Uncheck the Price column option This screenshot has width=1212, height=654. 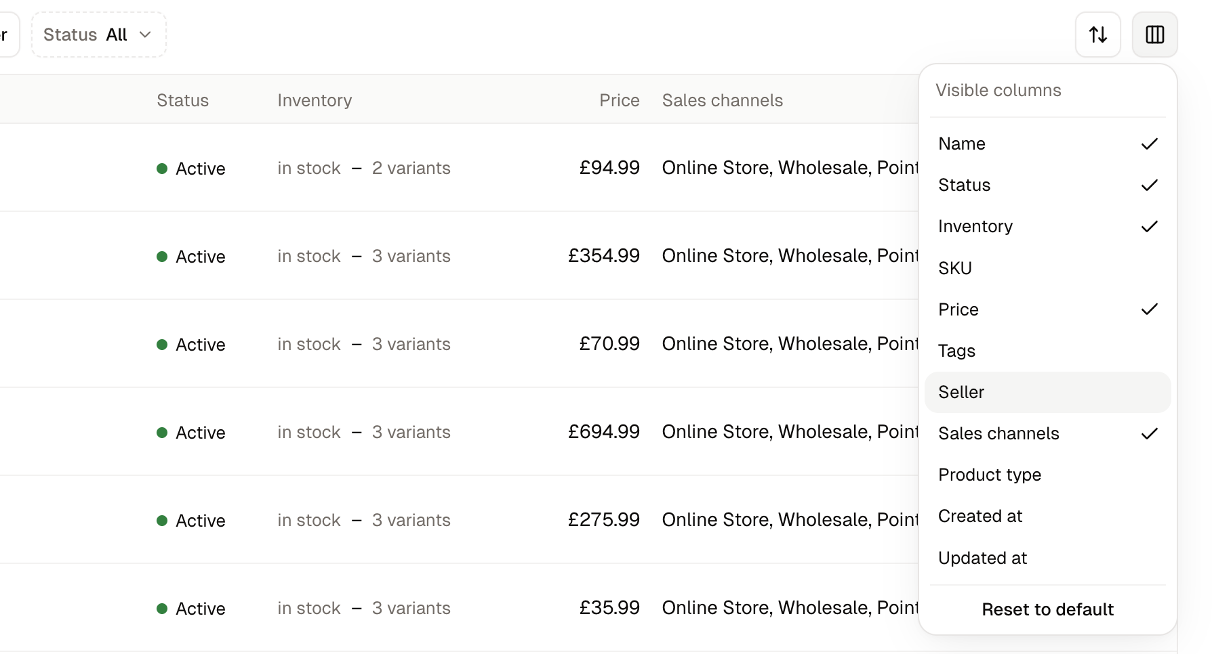[x=1048, y=309]
